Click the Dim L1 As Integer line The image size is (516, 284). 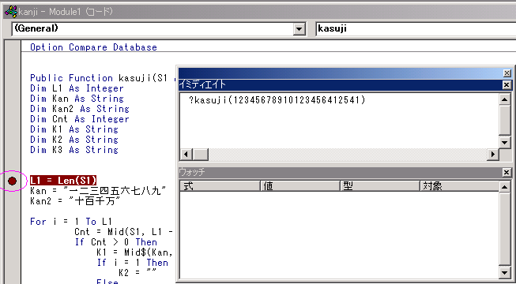click(x=77, y=88)
